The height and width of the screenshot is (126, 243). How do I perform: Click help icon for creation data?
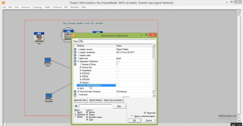pyautogui.click(x=75, y=55)
